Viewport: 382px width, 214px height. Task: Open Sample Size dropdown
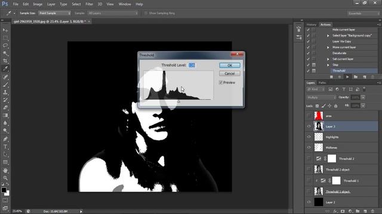point(54,13)
